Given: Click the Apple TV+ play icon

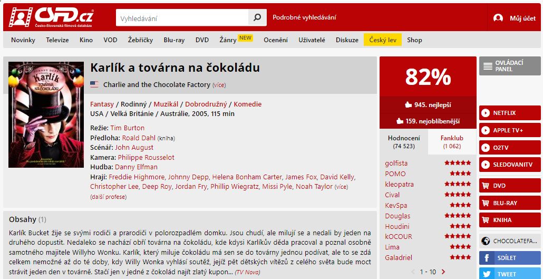Looking at the screenshot, I should tap(486, 130).
